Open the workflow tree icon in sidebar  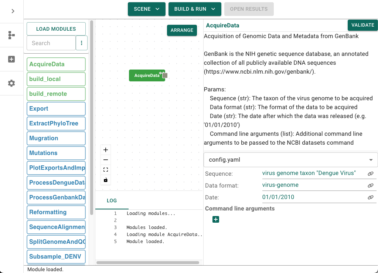tap(11, 35)
